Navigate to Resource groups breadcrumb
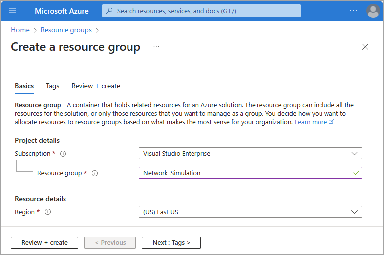This screenshot has width=384, height=255. pyautogui.click(x=66, y=30)
